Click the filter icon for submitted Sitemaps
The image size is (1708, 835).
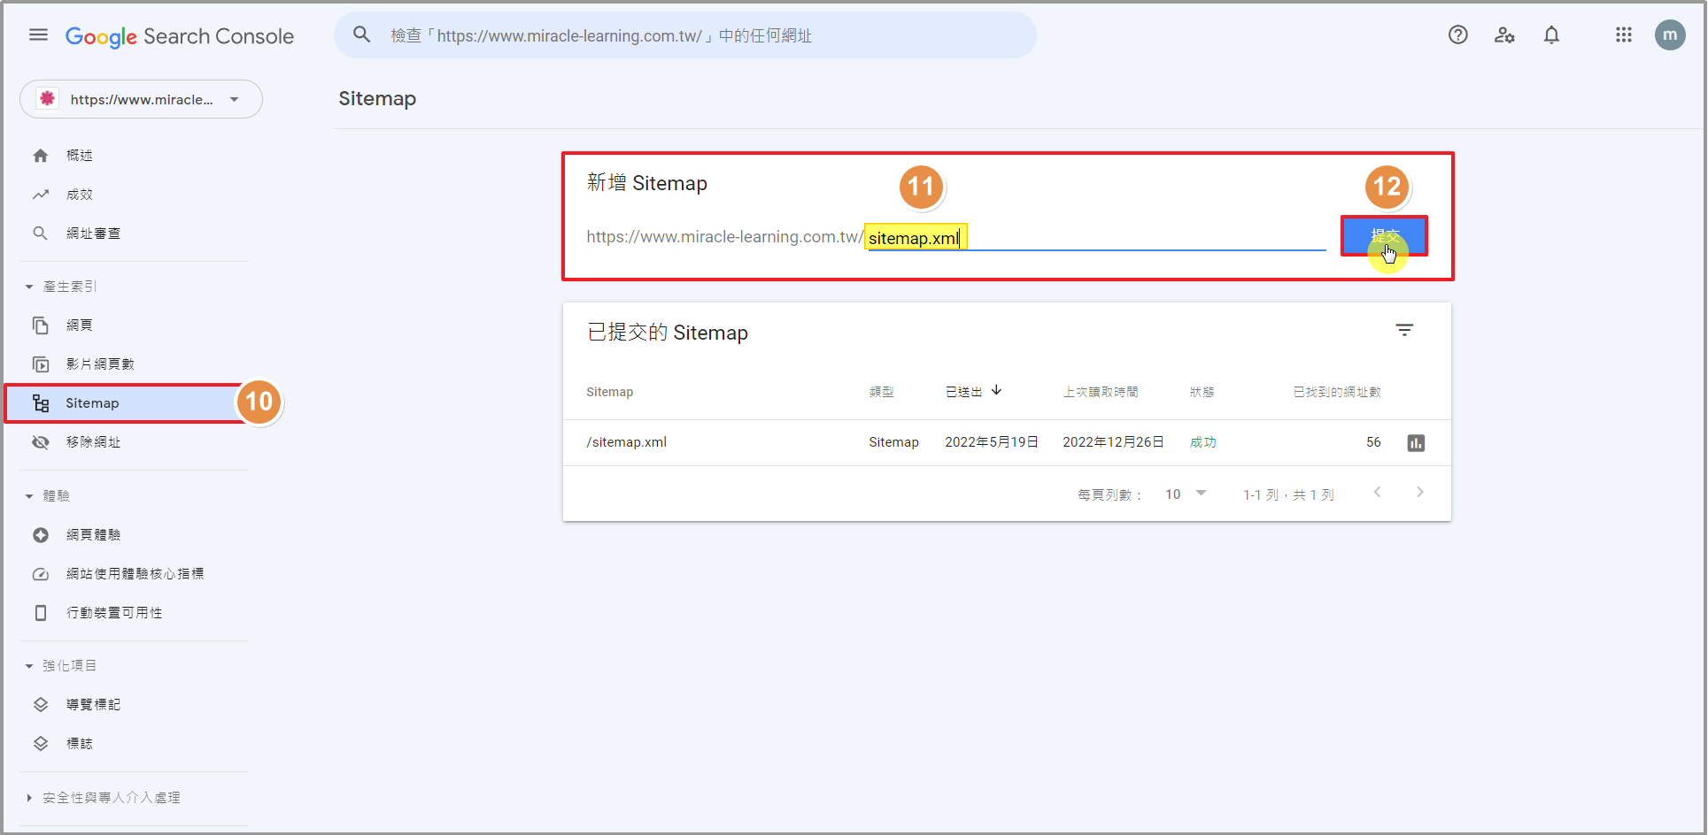1404,331
